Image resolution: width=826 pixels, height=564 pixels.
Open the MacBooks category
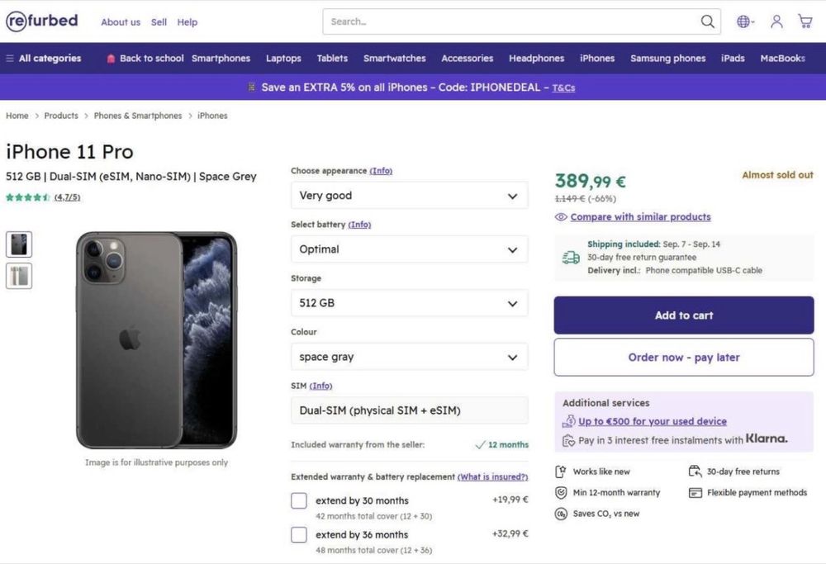coord(782,59)
